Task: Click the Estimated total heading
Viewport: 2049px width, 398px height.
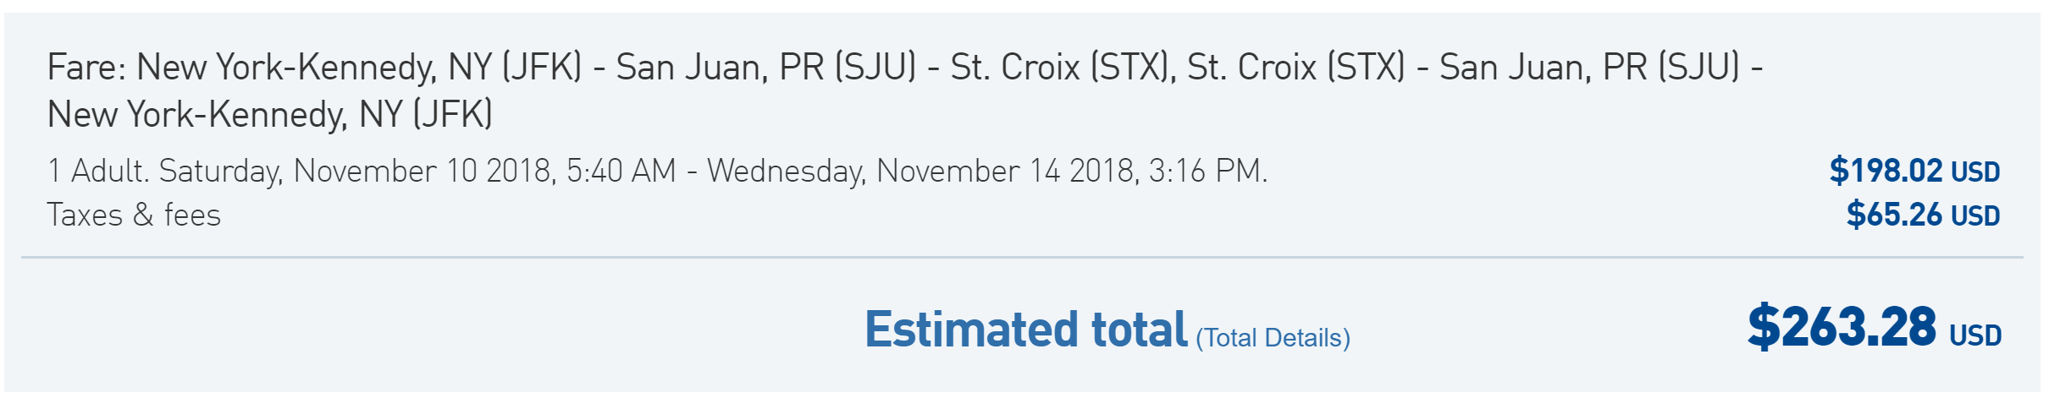Action: coord(1026,329)
